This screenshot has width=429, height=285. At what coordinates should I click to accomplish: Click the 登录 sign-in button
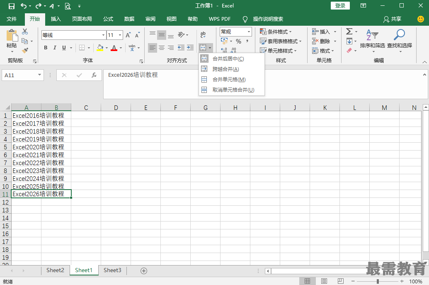[340, 6]
